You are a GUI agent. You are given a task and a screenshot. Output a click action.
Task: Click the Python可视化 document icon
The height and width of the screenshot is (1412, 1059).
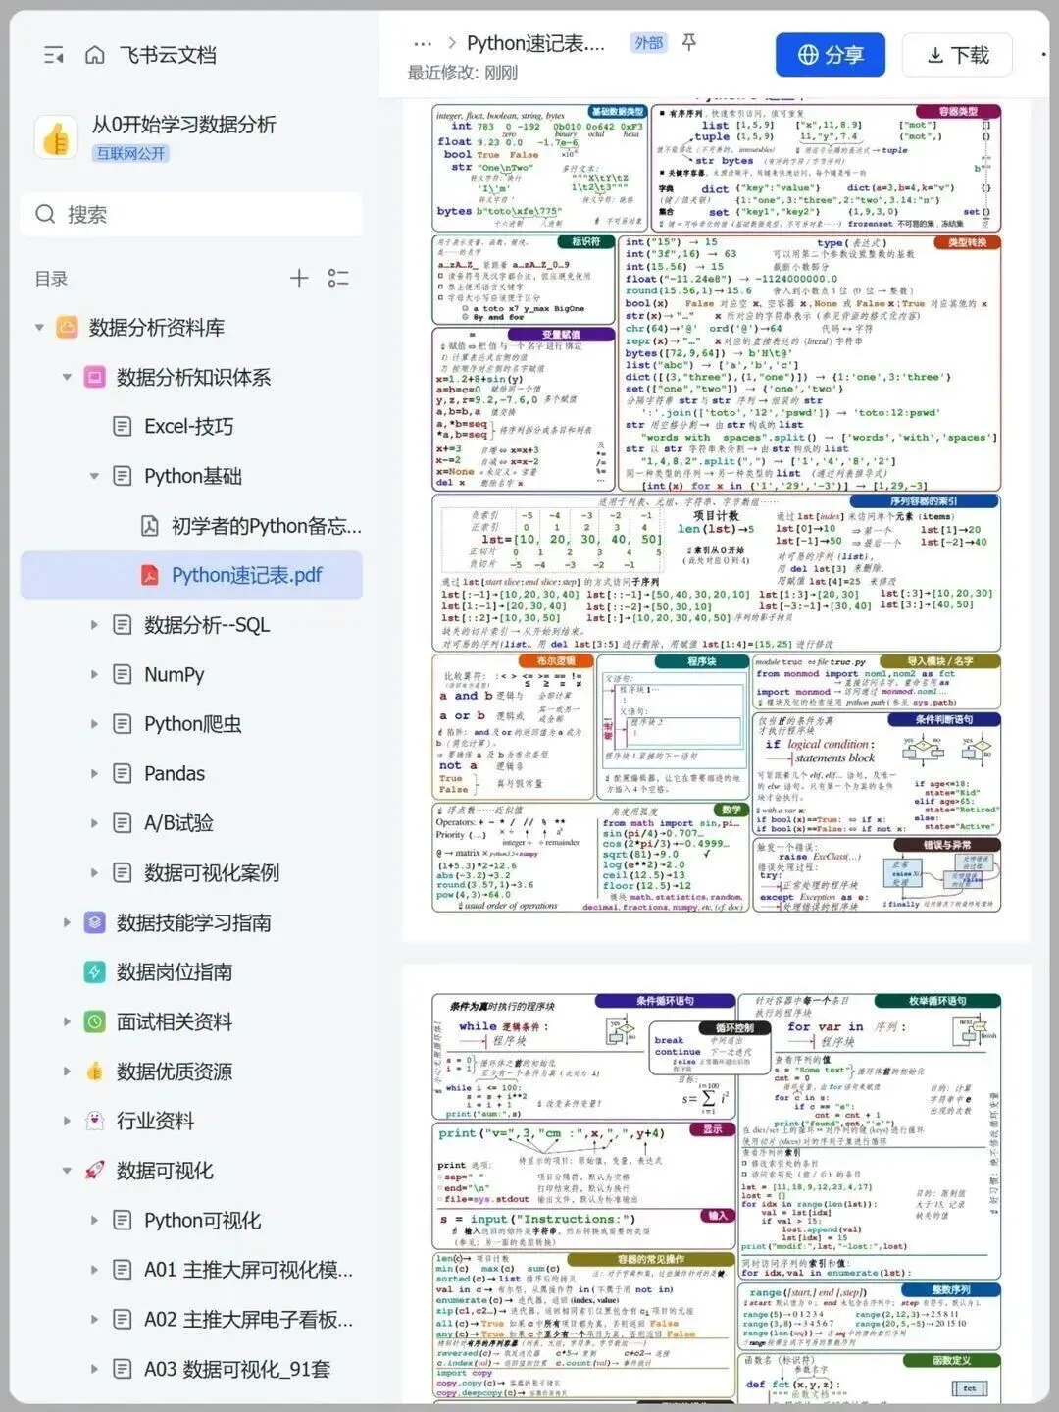(x=123, y=1220)
